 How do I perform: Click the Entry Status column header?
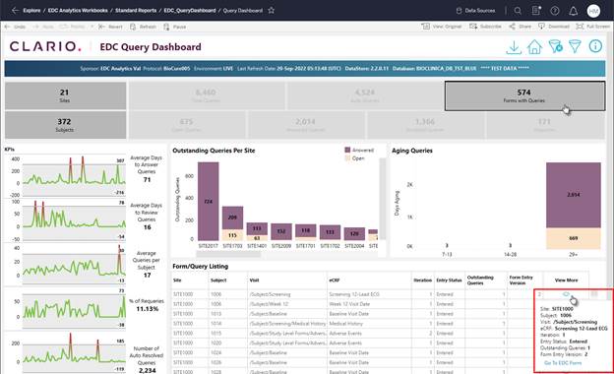449,280
